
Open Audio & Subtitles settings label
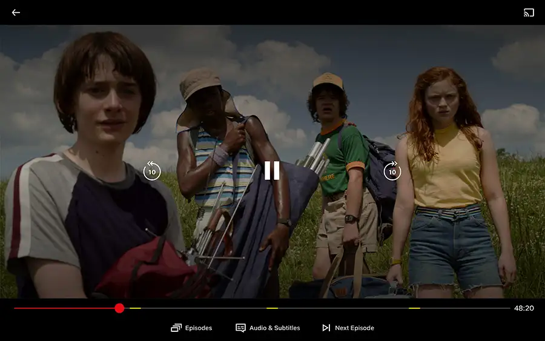[x=274, y=328]
